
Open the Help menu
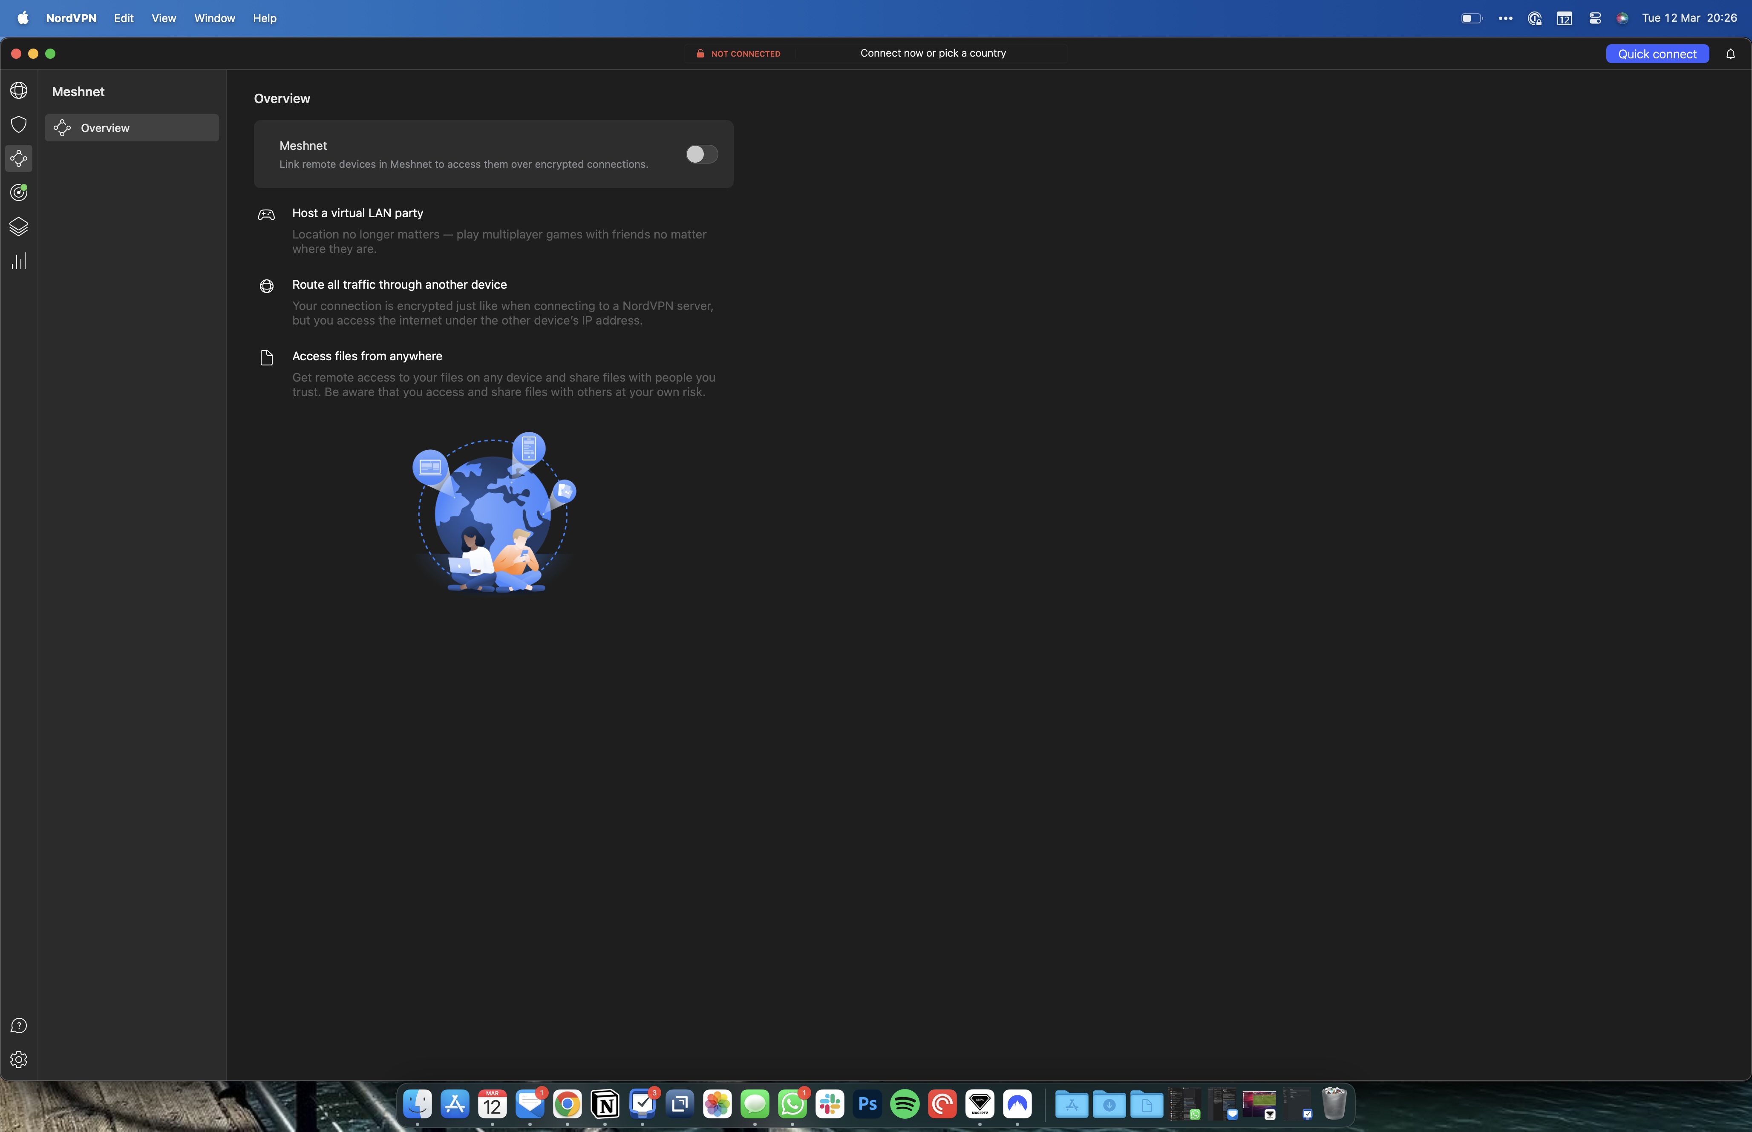click(x=264, y=17)
